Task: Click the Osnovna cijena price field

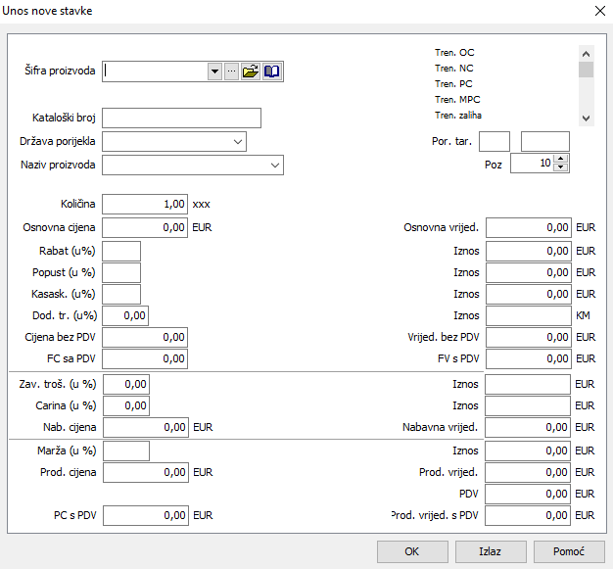Action: (145, 228)
